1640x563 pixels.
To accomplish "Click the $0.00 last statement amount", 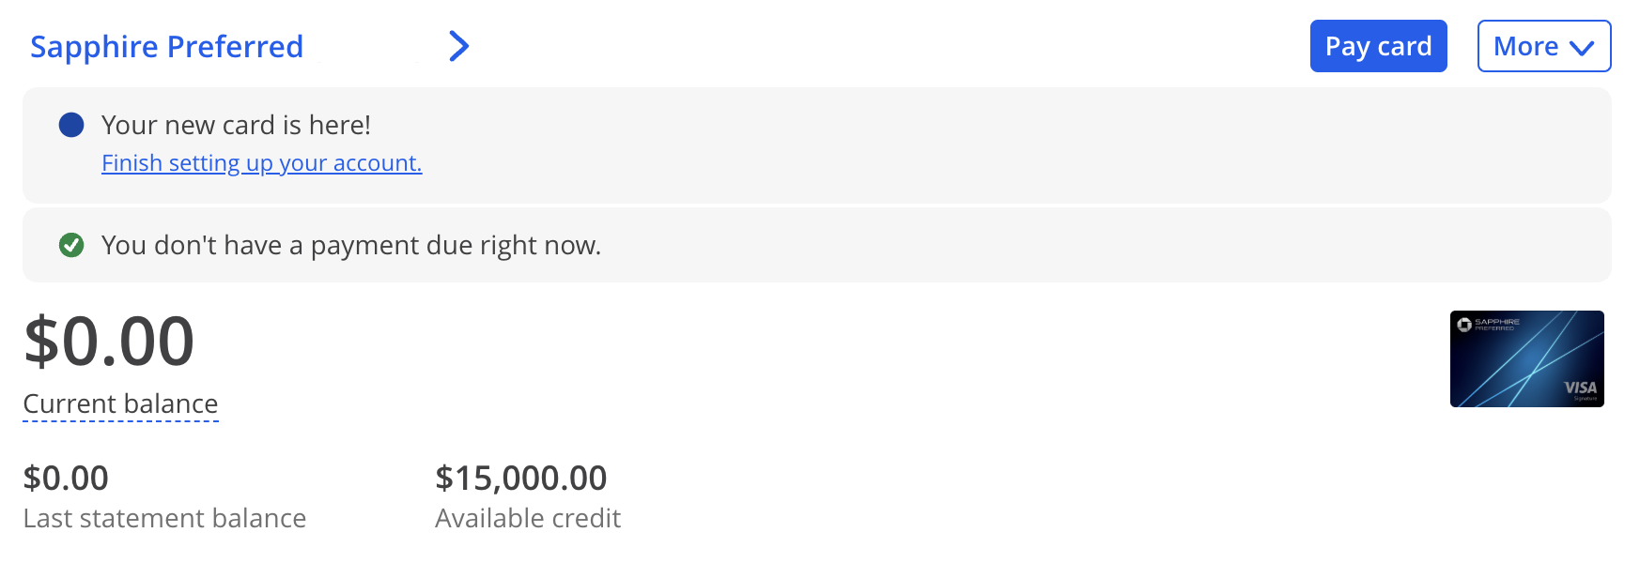I will pos(66,478).
